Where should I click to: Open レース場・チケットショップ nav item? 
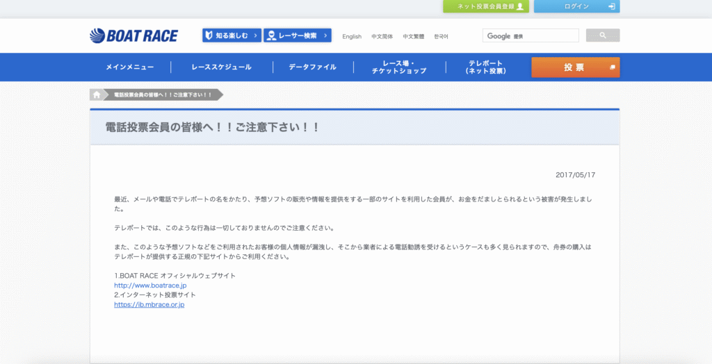click(x=399, y=67)
